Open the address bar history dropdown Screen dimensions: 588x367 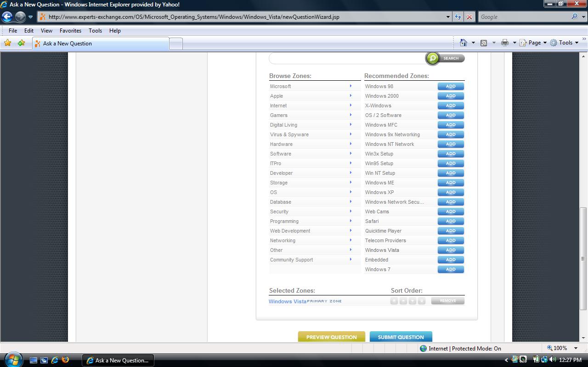448,17
